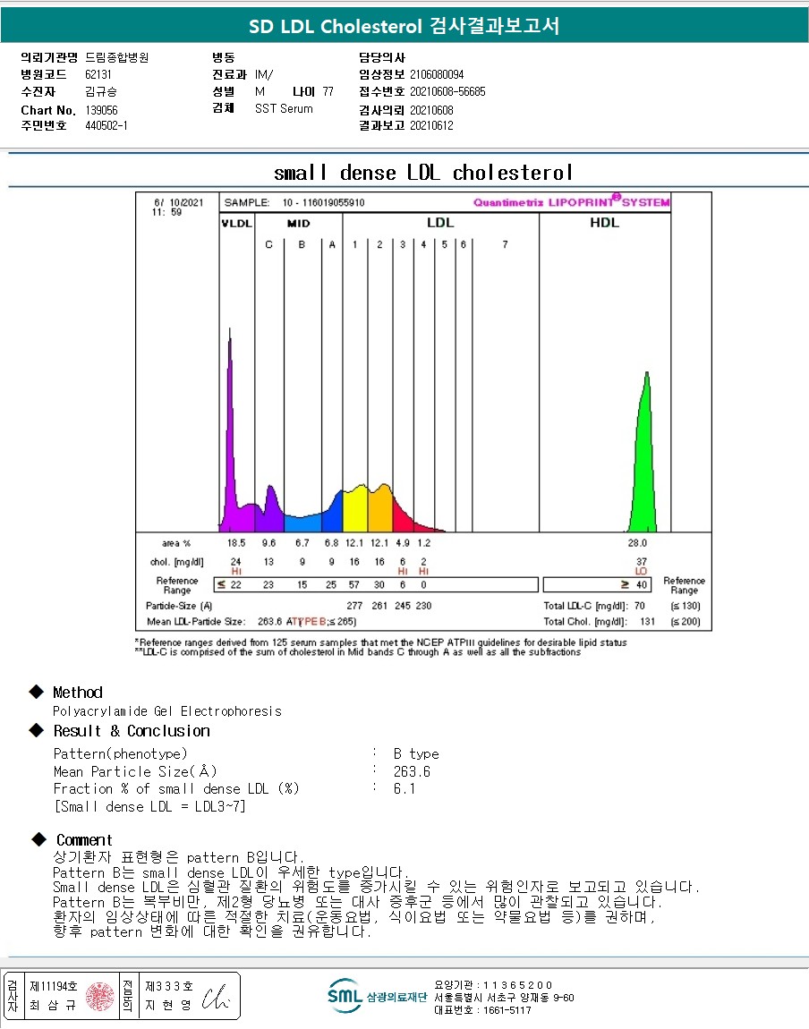Click the yellow LDL 1 band area
The width and height of the screenshot is (809, 1029).
(x=355, y=510)
